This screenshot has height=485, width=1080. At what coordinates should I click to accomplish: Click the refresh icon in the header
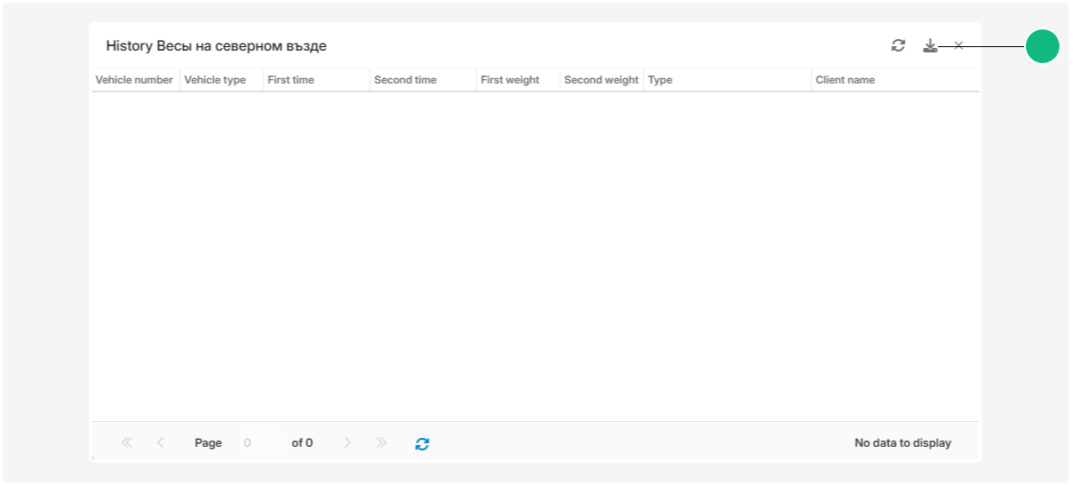pyautogui.click(x=898, y=45)
